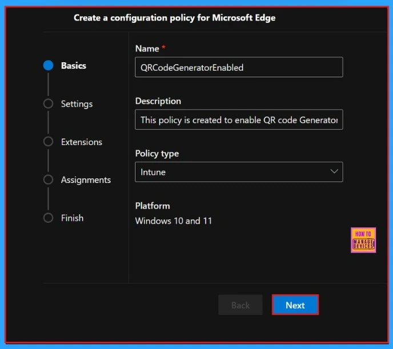
Task: Click the Description text field
Action: (239, 119)
